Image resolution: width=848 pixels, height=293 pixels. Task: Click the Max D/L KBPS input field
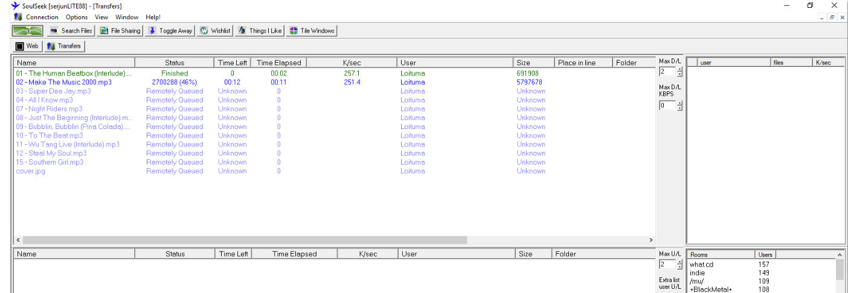coord(667,106)
